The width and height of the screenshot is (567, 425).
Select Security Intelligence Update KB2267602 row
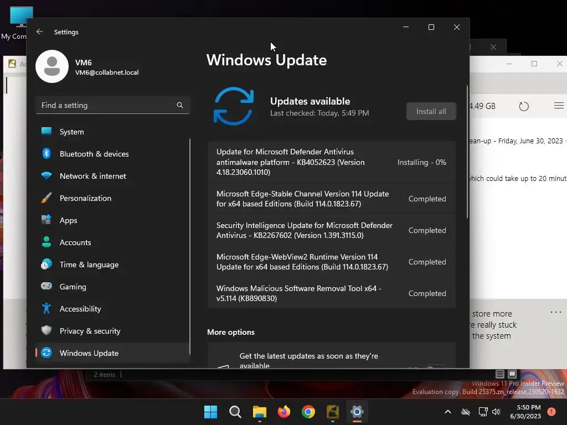tap(331, 230)
